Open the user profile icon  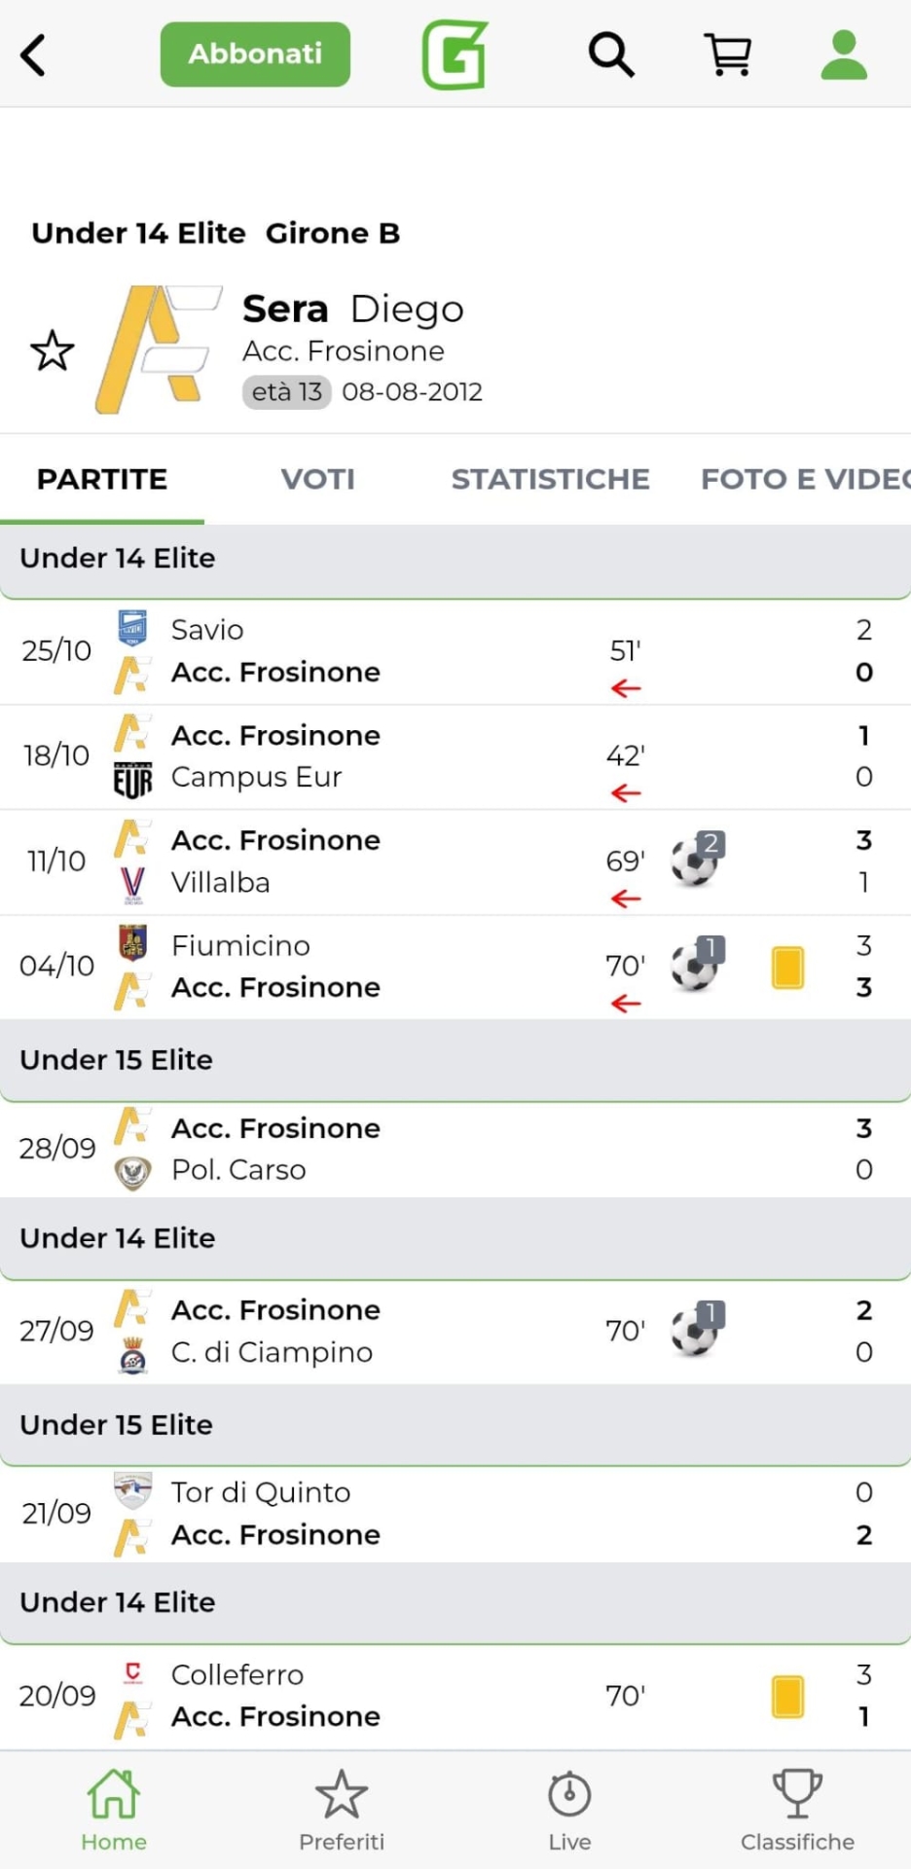843,55
